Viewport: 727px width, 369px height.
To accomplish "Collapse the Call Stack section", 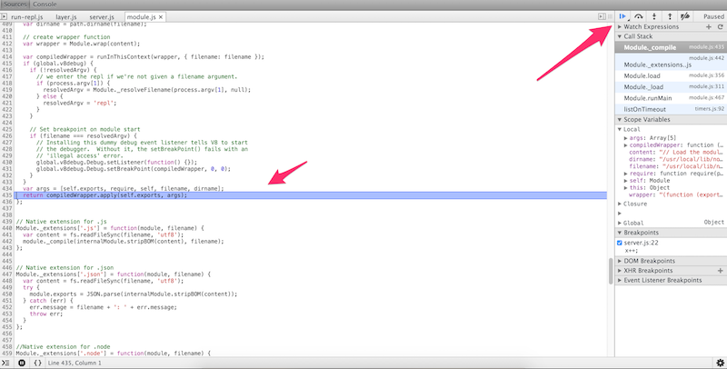I will click(620, 36).
